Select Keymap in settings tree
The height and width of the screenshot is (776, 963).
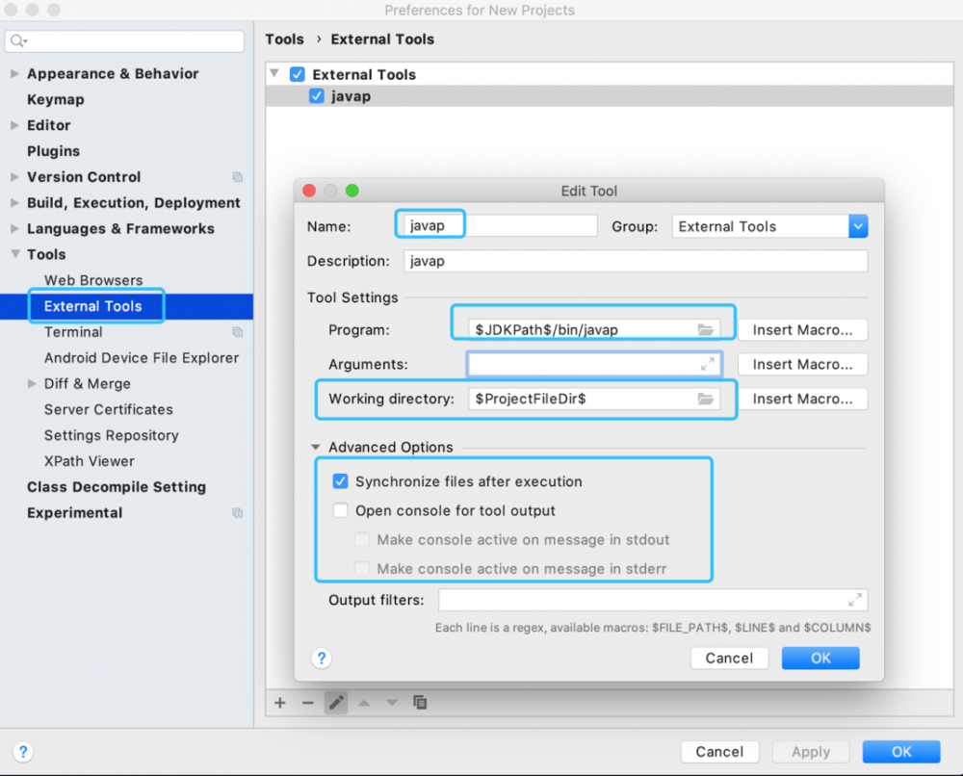click(x=55, y=99)
